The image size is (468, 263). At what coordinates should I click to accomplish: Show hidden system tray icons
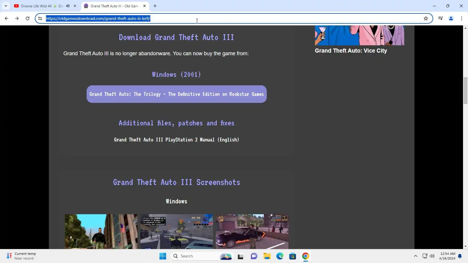point(415,256)
